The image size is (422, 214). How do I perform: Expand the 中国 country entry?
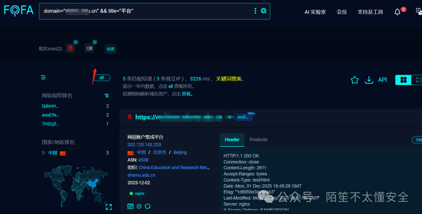(x=44, y=153)
